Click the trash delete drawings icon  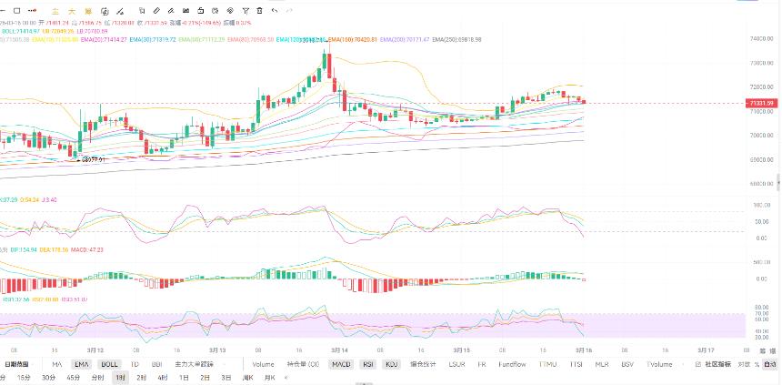point(260,11)
